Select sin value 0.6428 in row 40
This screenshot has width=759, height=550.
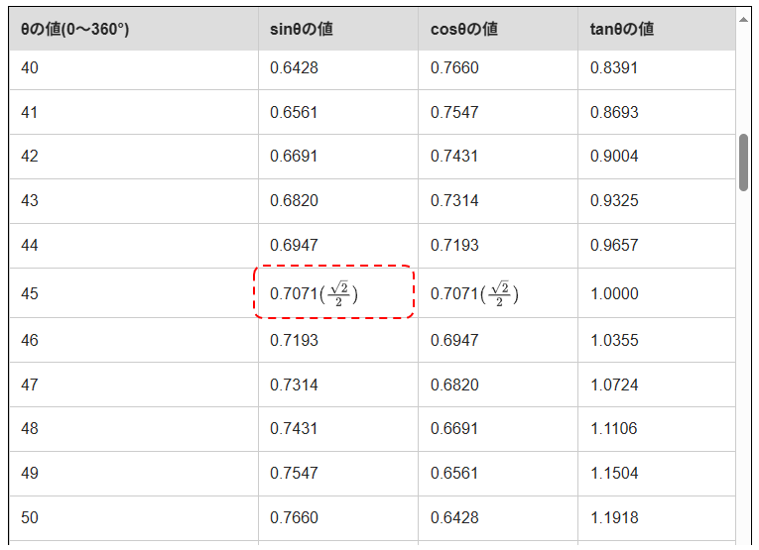(294, 67)
